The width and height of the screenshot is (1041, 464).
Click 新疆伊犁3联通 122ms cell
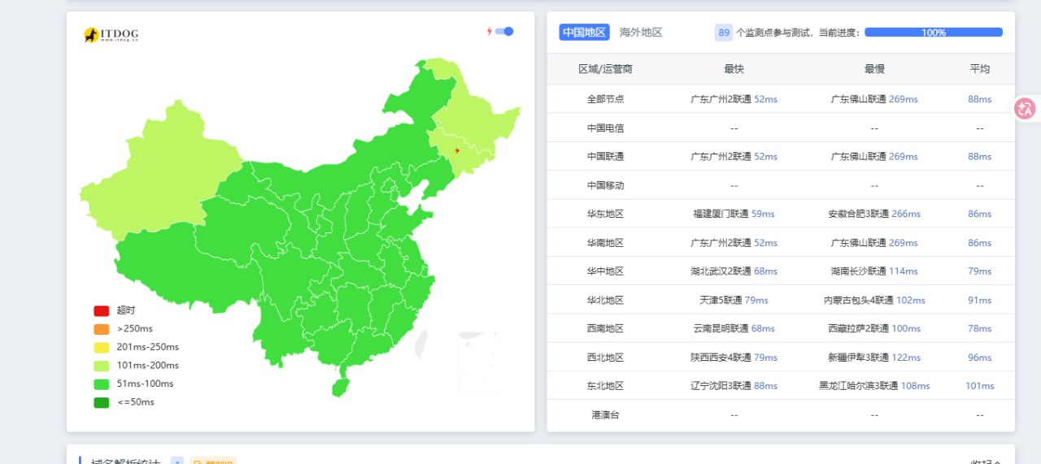click(x=874, y=358)
